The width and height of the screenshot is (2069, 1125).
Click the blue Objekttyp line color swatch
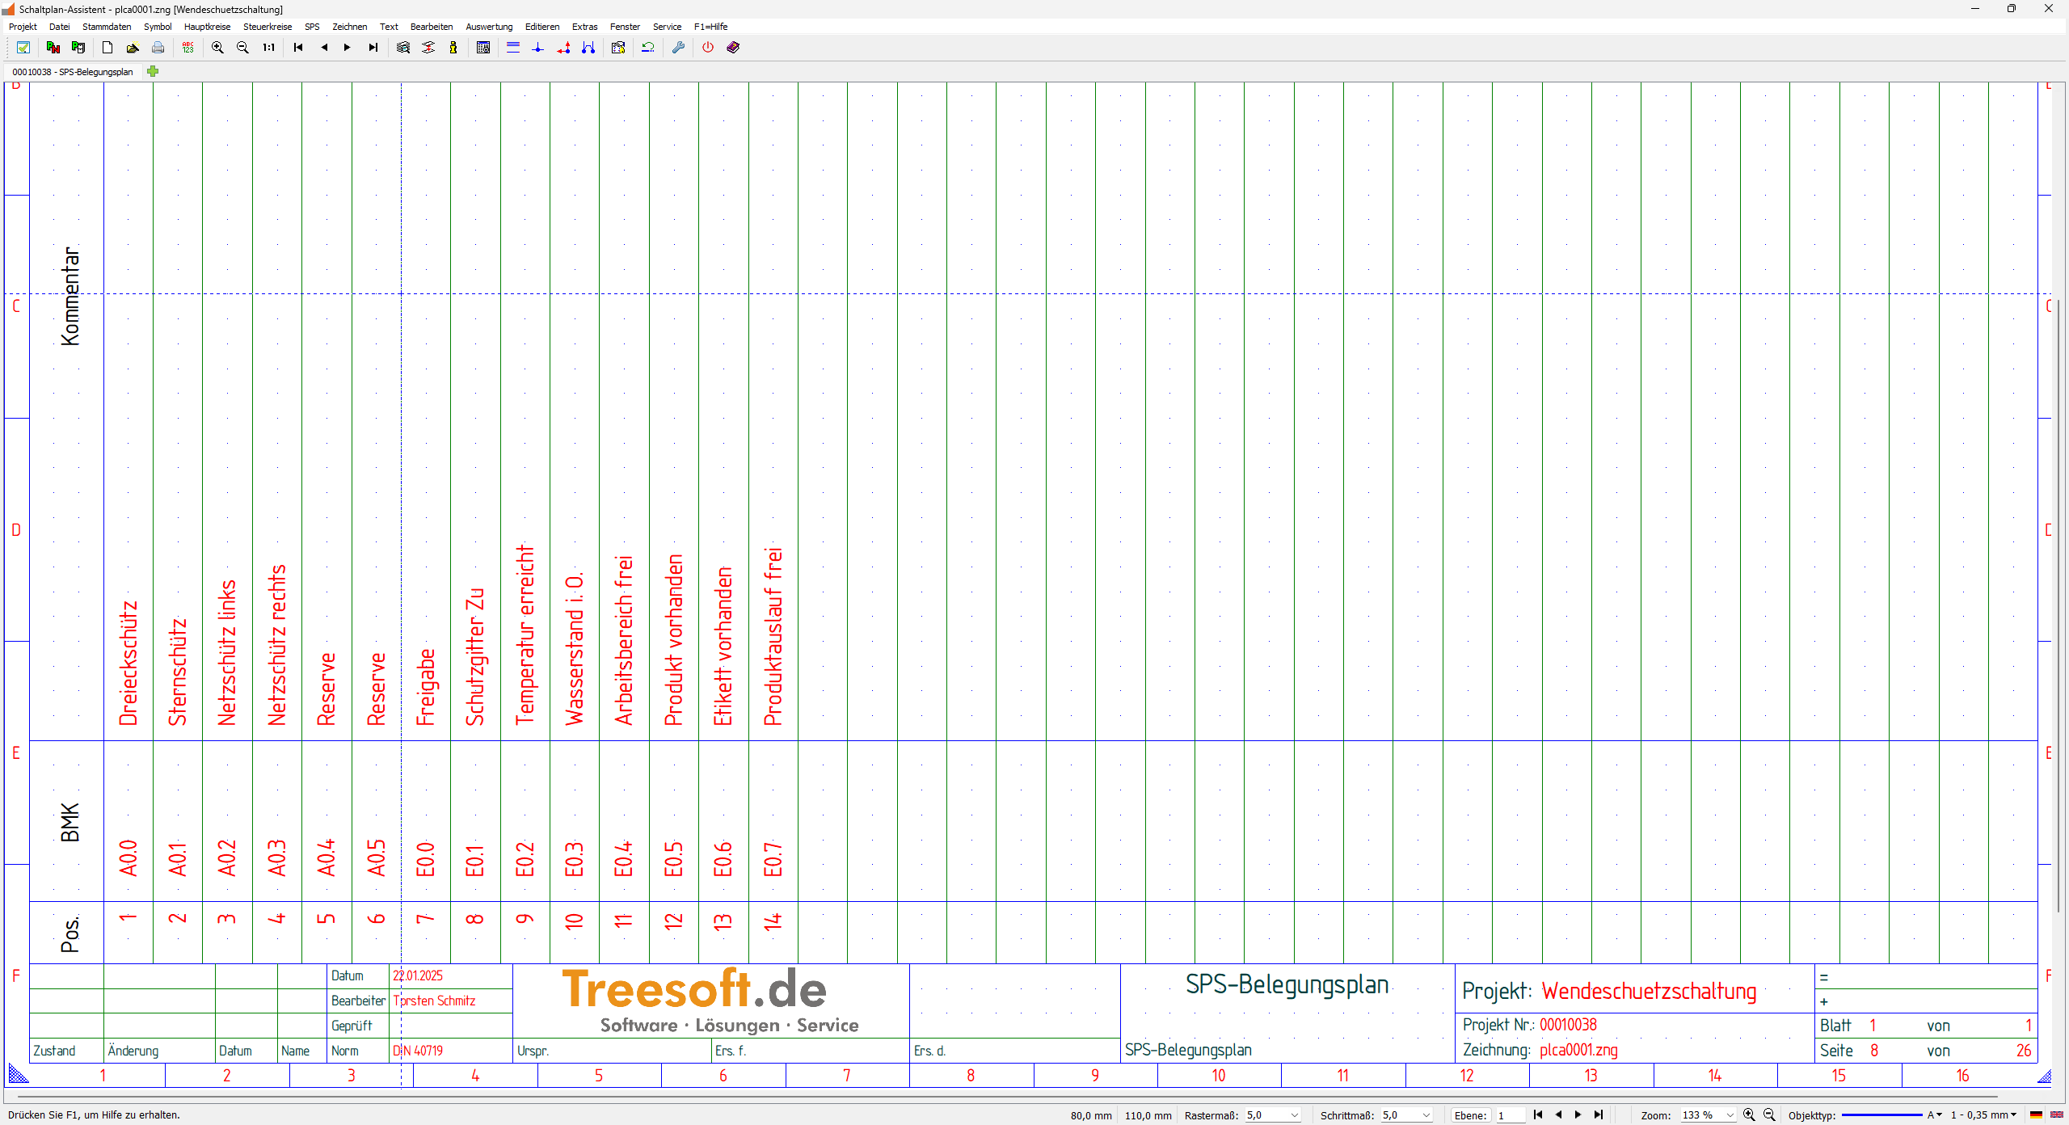pos(1881,1115)
